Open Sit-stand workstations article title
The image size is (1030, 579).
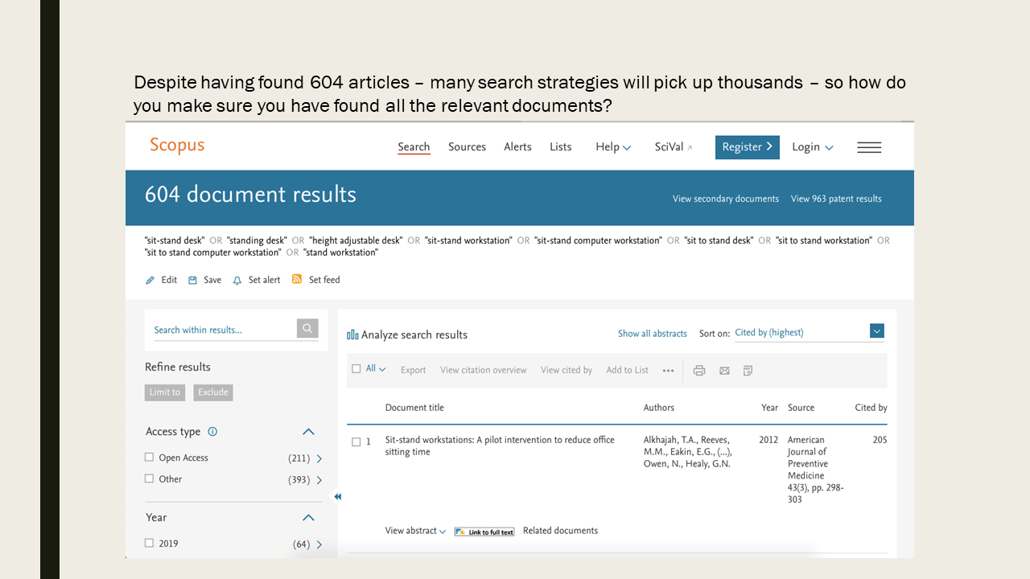coord(500,446)
